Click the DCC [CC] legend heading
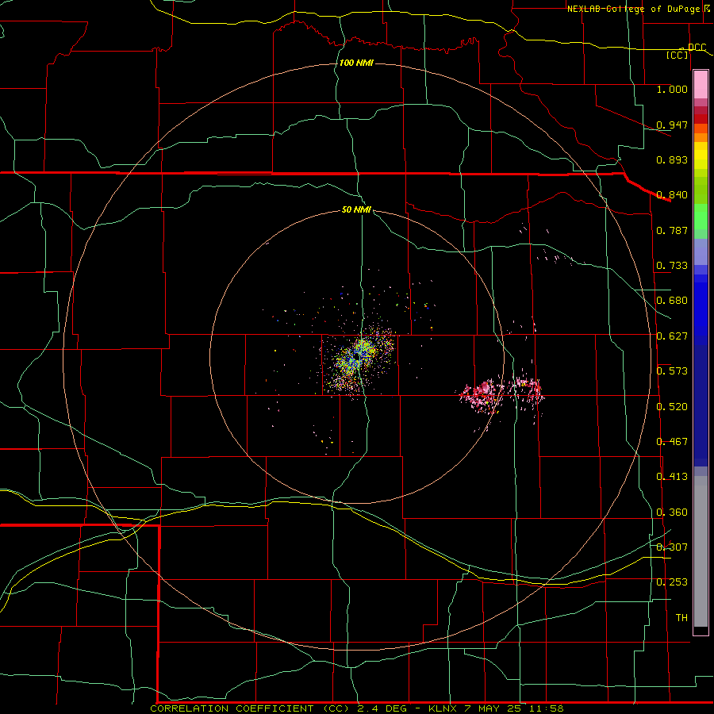 [685, 51]
